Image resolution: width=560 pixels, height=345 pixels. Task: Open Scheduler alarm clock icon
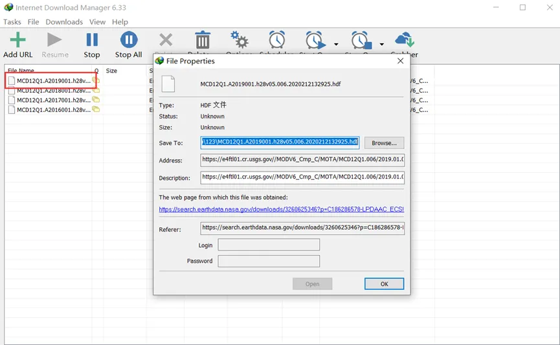[x=277, y=39]
